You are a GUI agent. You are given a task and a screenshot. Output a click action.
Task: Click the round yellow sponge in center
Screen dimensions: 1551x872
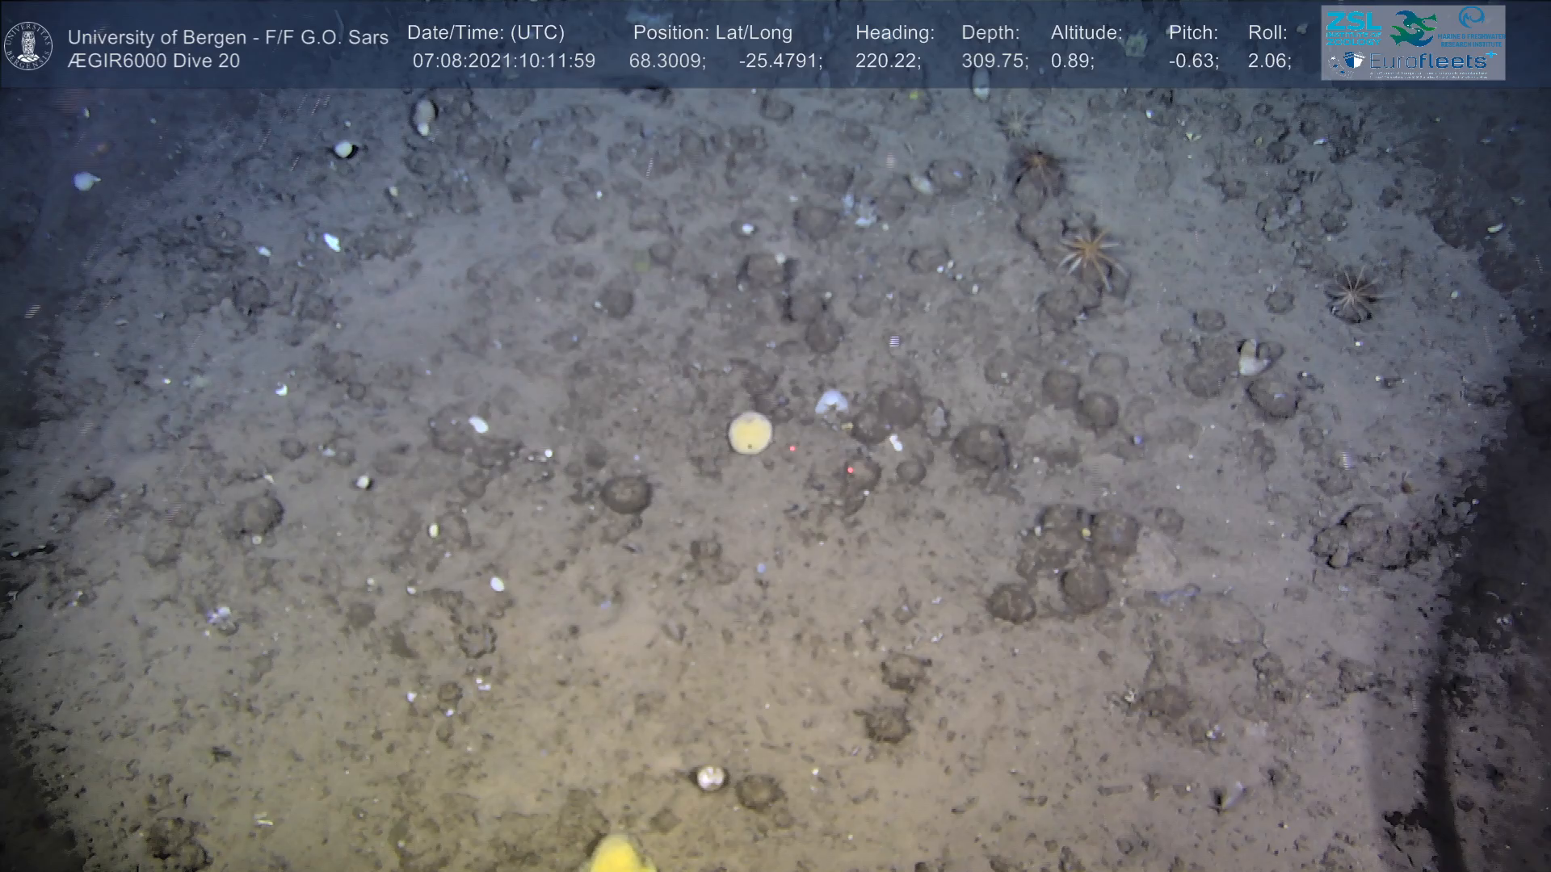pyautogui.click(x=750, y=433)
